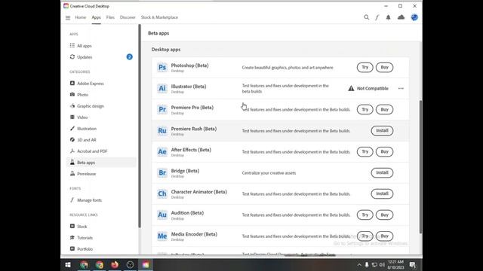This screenshot has width=483, height=271.
Task: Click the Illustrator (Beta) Ai icon
Action: coord(162,89)
